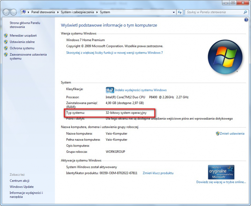Click the 'Zmień klucz produktu' link

pyautogui.click(x=158, y=173)
